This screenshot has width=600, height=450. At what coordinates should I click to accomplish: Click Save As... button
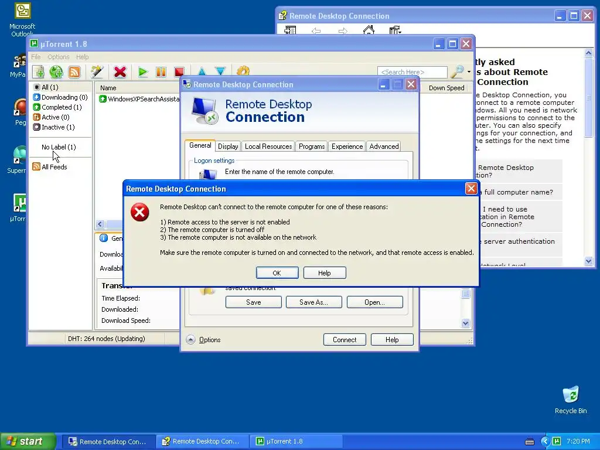(x=314, y=302)
